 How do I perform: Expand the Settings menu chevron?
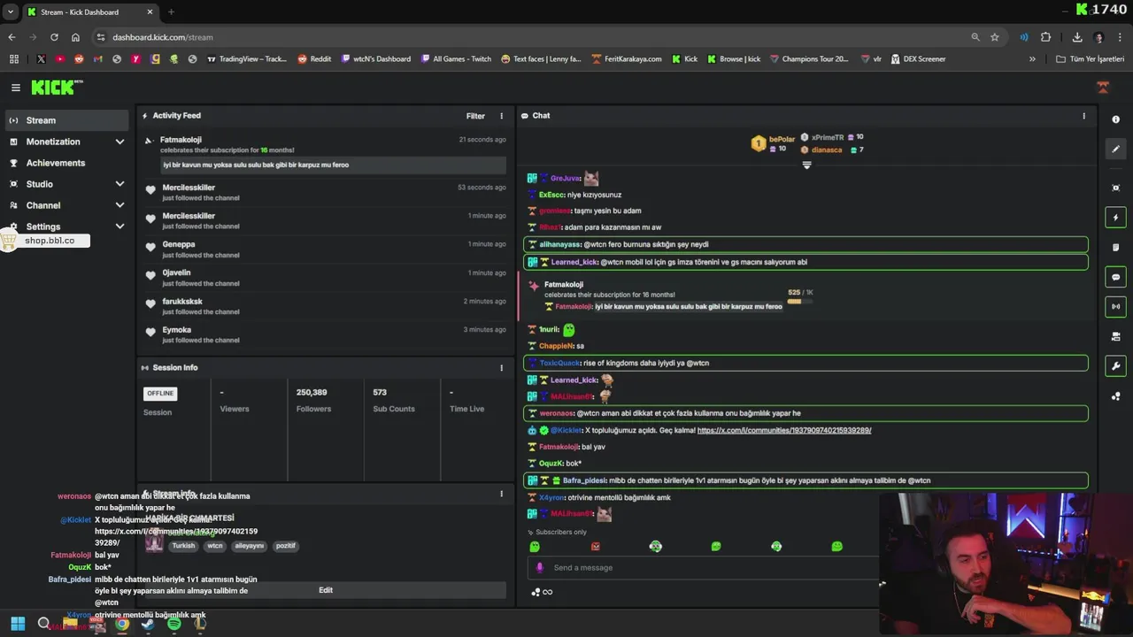[119, 226]
